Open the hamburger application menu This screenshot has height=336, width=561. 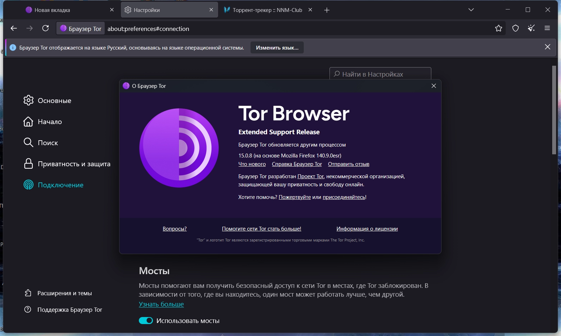[x=547, y=28]
